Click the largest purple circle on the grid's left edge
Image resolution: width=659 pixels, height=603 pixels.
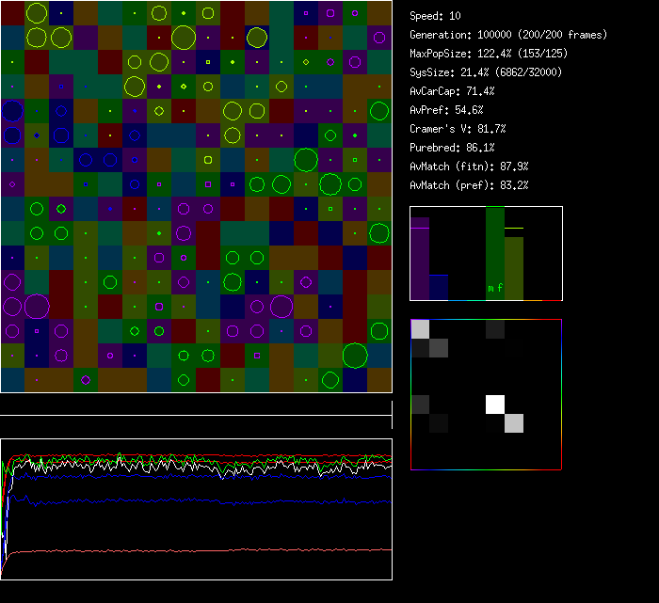[37, 306]
